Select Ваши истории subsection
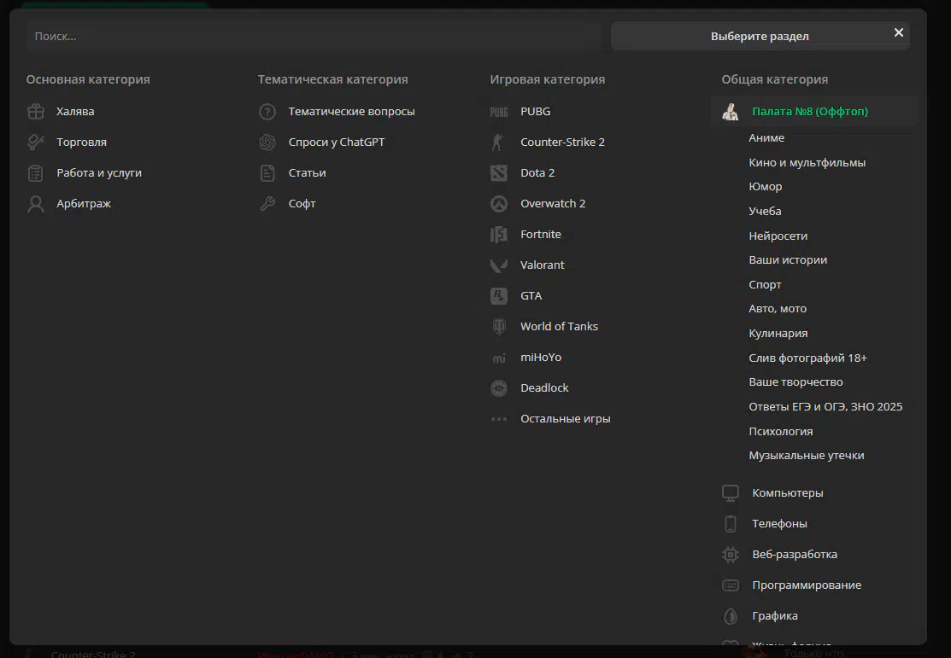 click(x=788, y=260)
